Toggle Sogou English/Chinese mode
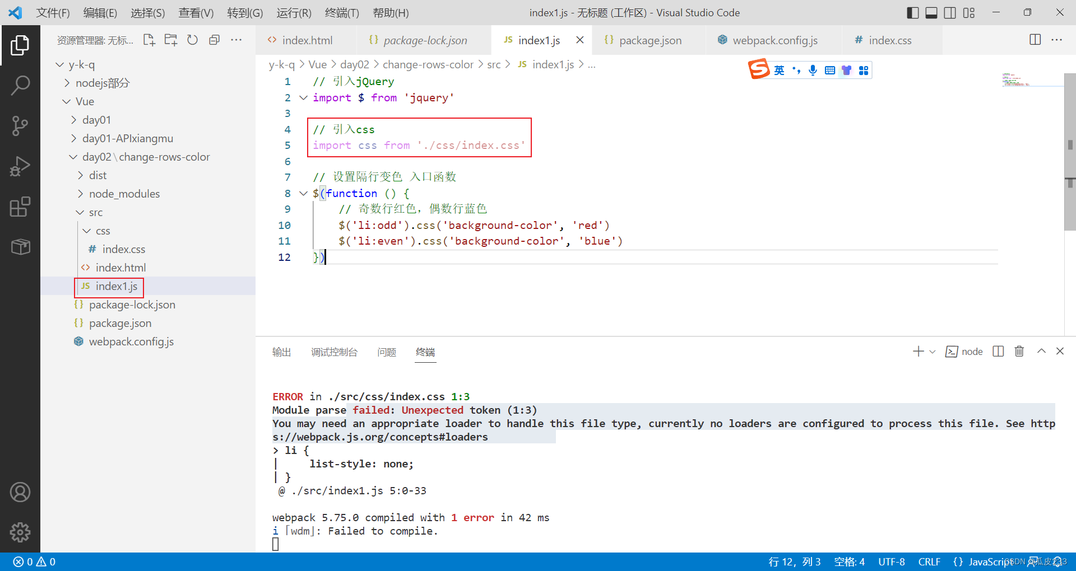 779,70
